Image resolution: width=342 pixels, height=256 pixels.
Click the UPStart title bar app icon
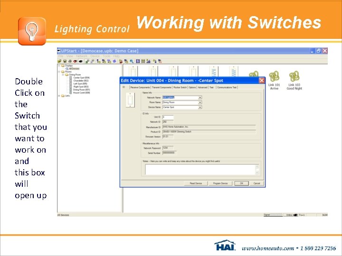59,51
